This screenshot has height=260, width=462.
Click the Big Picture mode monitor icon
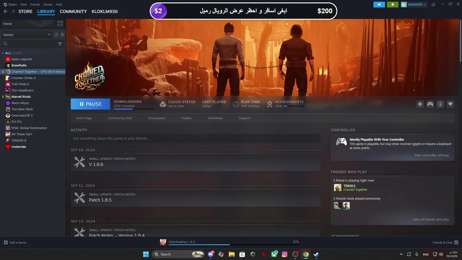click(433, 4)
